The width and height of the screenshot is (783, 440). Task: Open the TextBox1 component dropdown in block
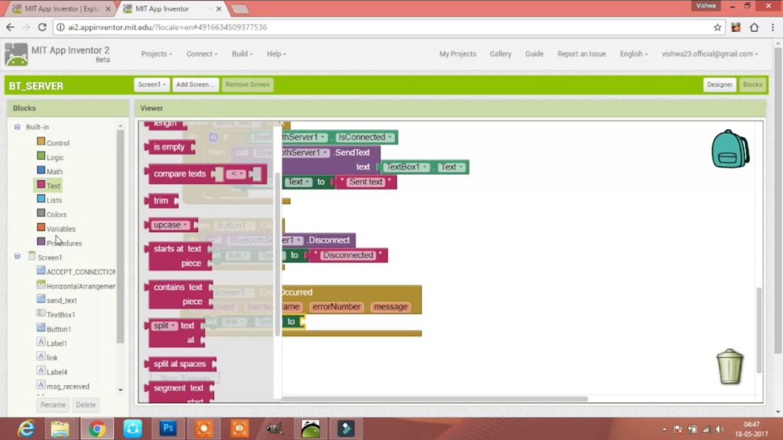tap(406, 167)
